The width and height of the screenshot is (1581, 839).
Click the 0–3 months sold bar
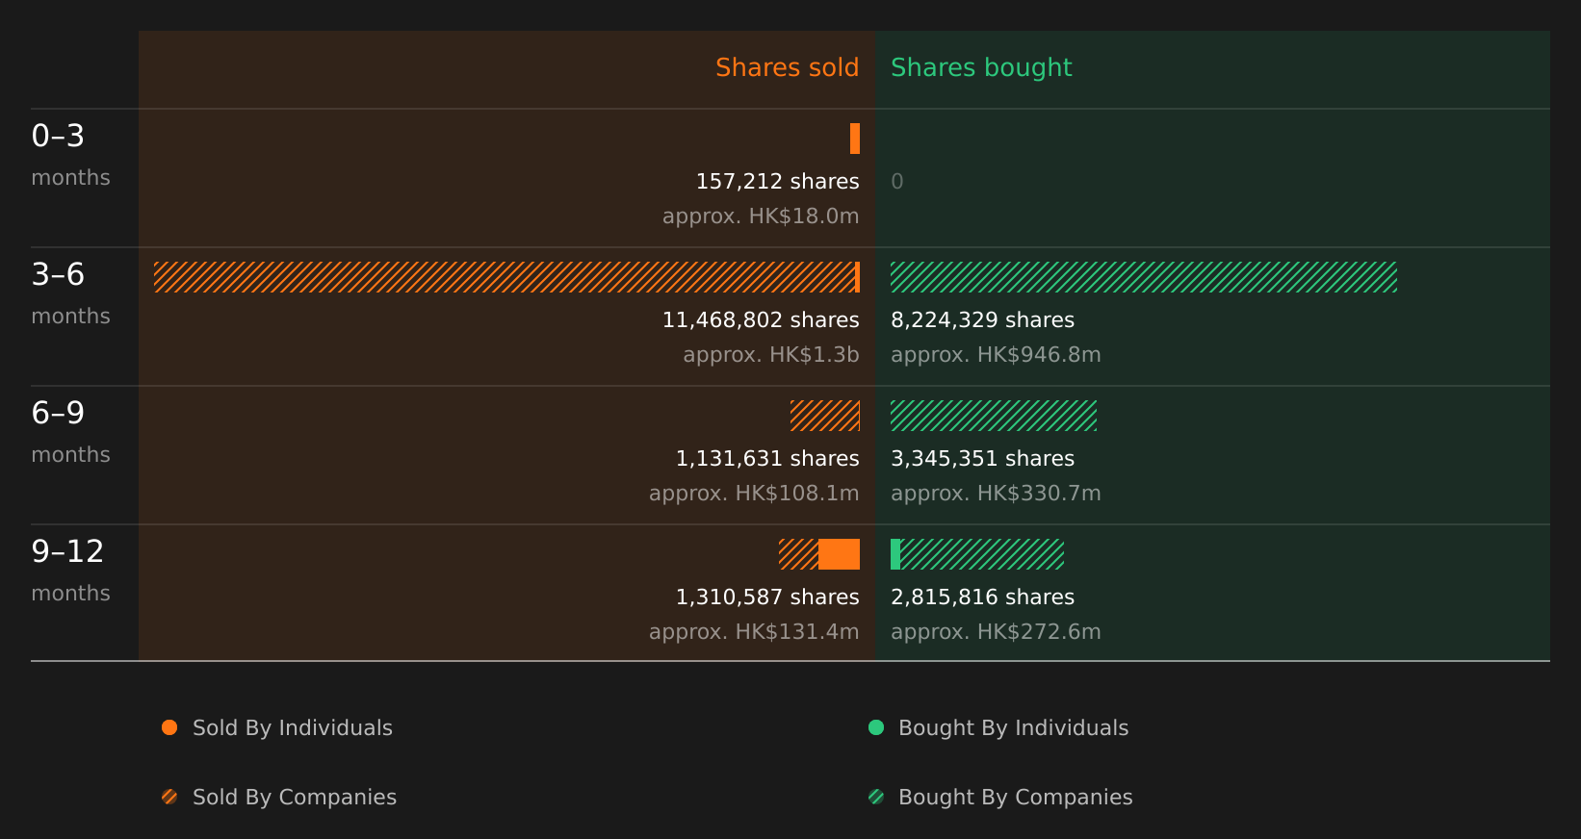click(x=855, y=139)
